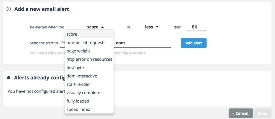The height and width of the screenshot is (119, 275).
Task: Click the envelope icon in the email field
Action: click(x=63, y=43)
